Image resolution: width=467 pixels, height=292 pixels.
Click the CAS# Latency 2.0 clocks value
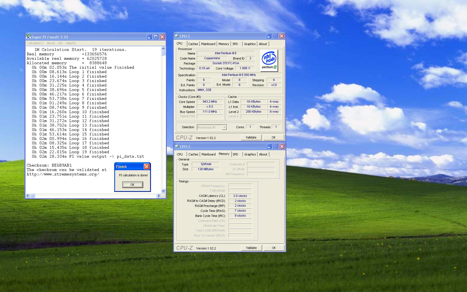point(240,196)
